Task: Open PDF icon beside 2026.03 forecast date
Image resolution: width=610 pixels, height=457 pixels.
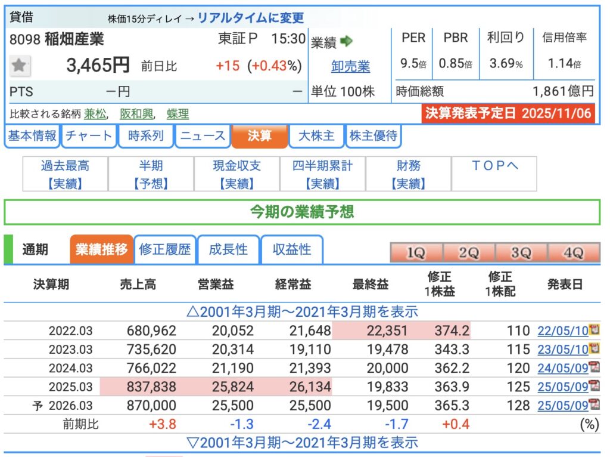Action: click(x=593, y=405)
